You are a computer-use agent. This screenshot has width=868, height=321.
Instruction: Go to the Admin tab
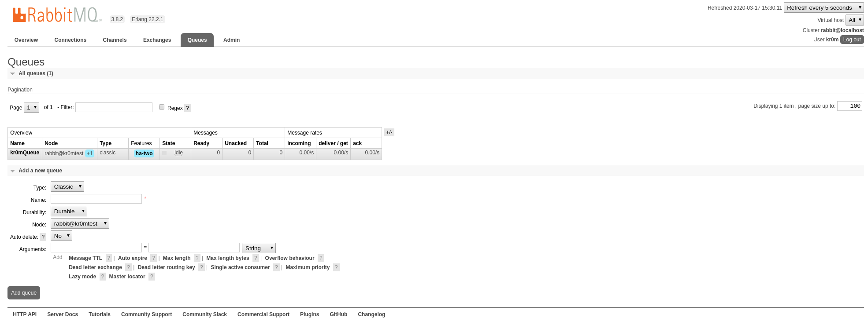pyautogui.click(x=231, y=40)
